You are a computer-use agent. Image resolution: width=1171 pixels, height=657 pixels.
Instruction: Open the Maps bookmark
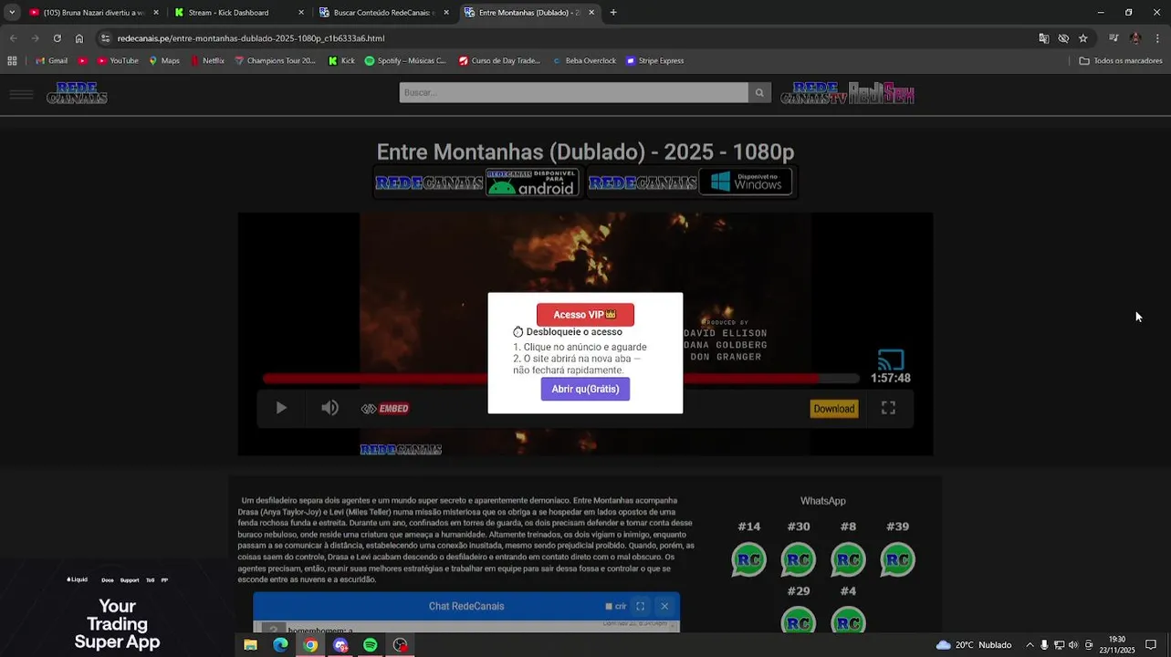[x=164, y=61]
